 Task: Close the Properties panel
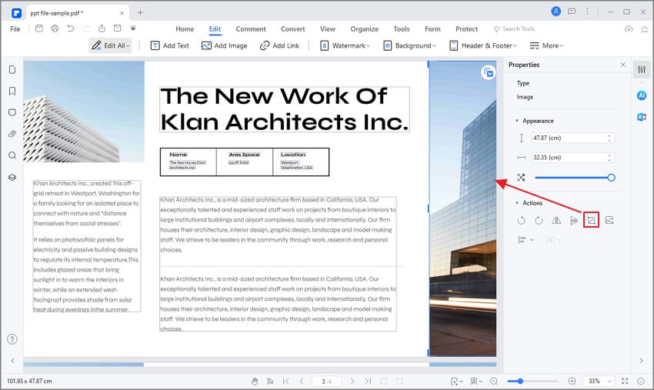pyautogui.click(x=623, y=65)
